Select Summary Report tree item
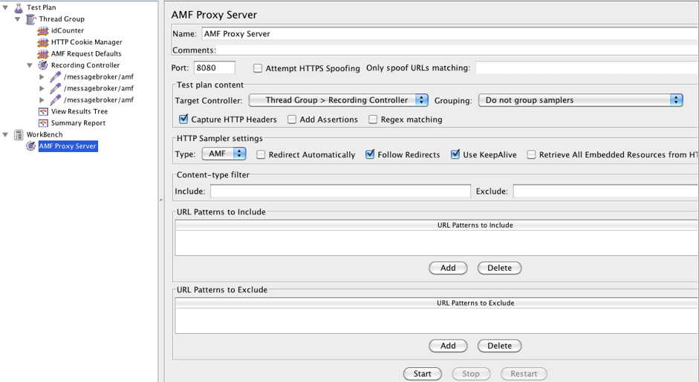 [x=78, y=123]
